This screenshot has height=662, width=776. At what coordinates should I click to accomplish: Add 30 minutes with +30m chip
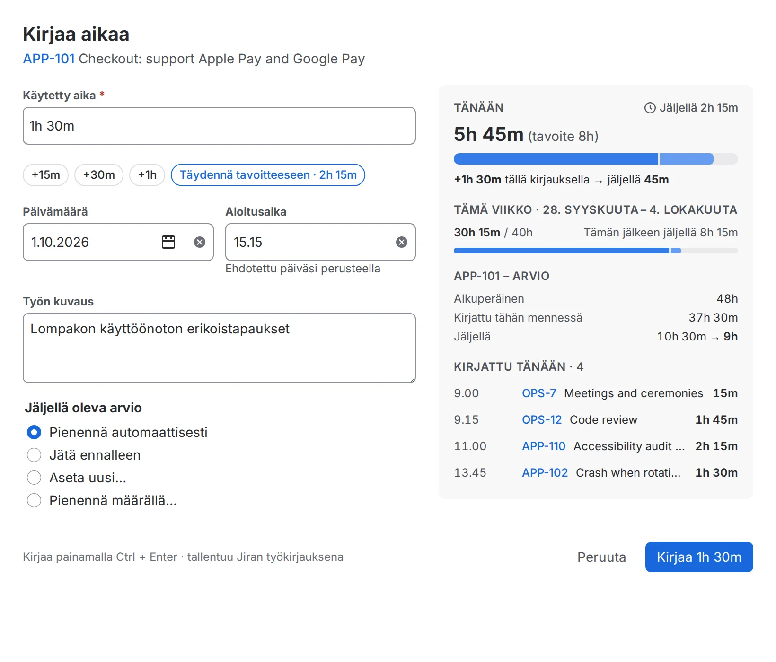[99, 175]
